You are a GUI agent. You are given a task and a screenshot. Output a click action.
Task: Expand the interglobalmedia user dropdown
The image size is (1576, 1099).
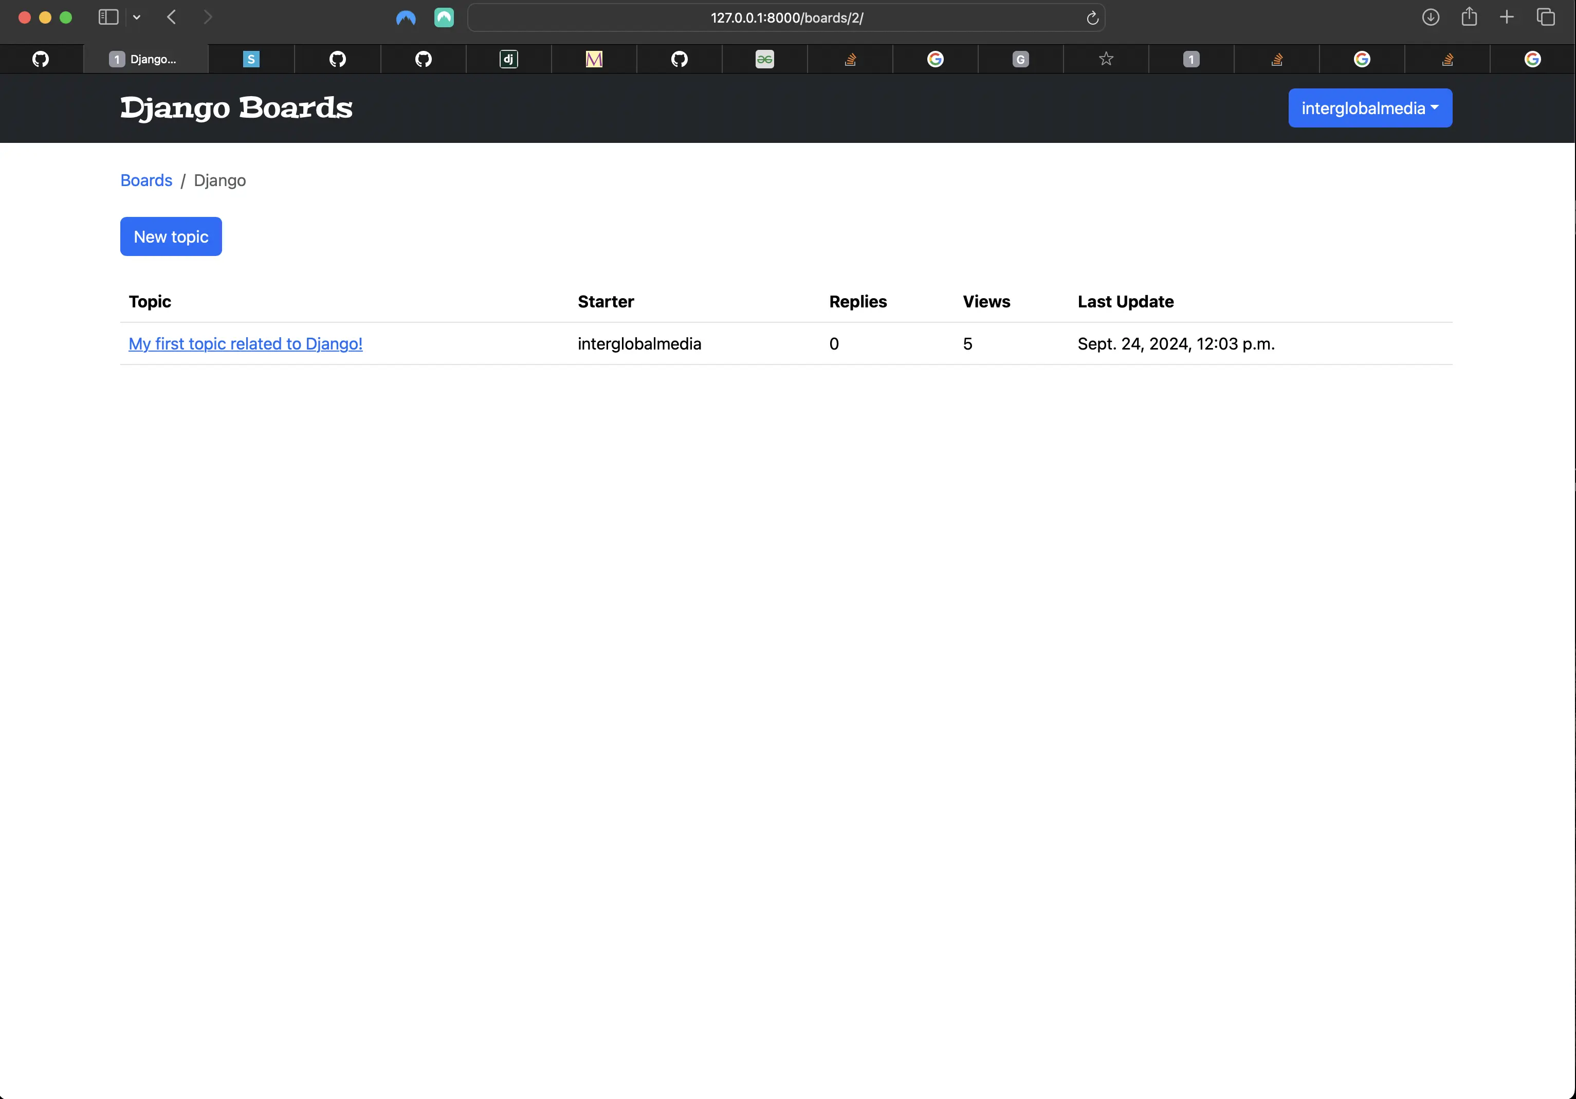click(x=1370, y=108)
